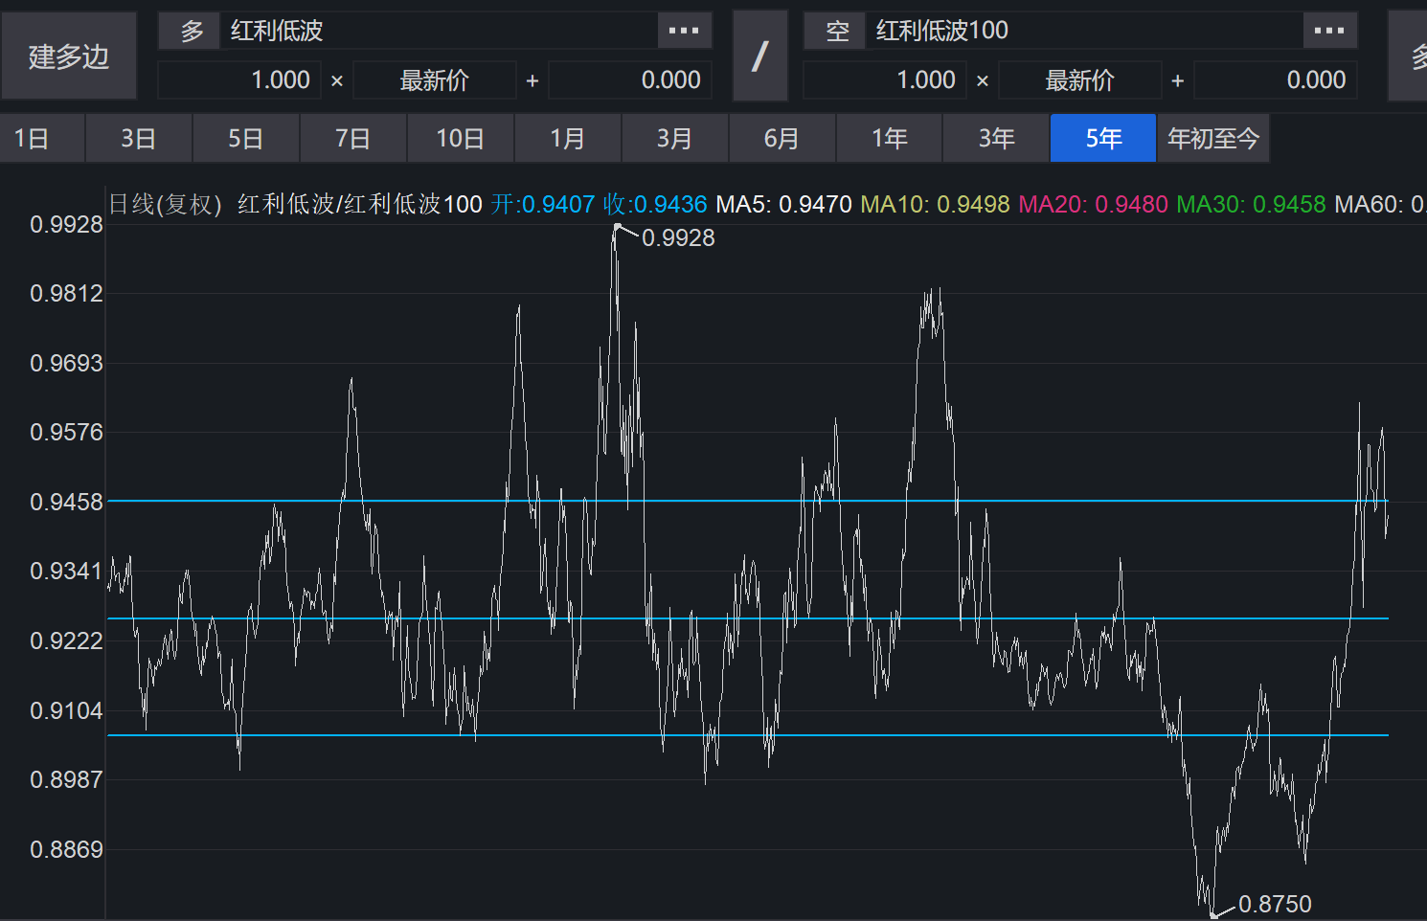Open the more options for long-leg 红利低波
Screen dimensions: 1427x921
(x=684, y=31)
